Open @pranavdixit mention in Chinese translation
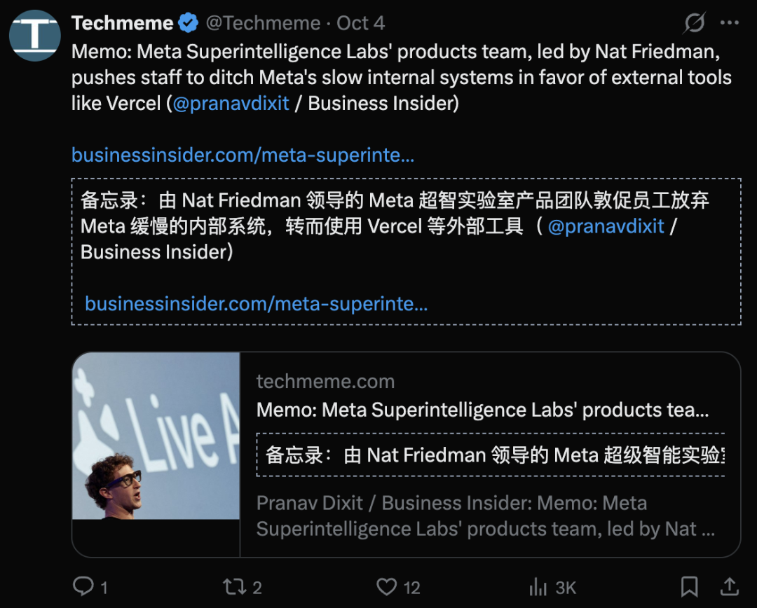 coord(606,226)
